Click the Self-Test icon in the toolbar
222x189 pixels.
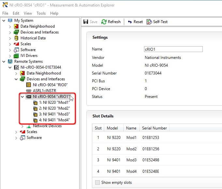pos(149,22)
